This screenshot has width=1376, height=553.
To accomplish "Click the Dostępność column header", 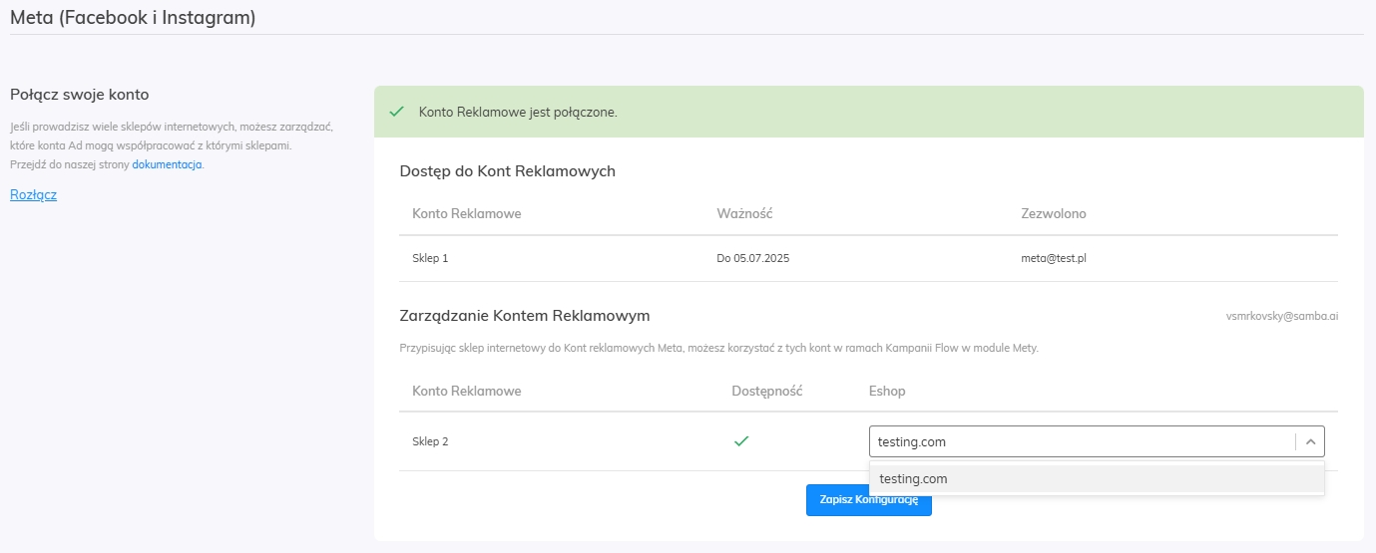I will click(x=767, y=391).
